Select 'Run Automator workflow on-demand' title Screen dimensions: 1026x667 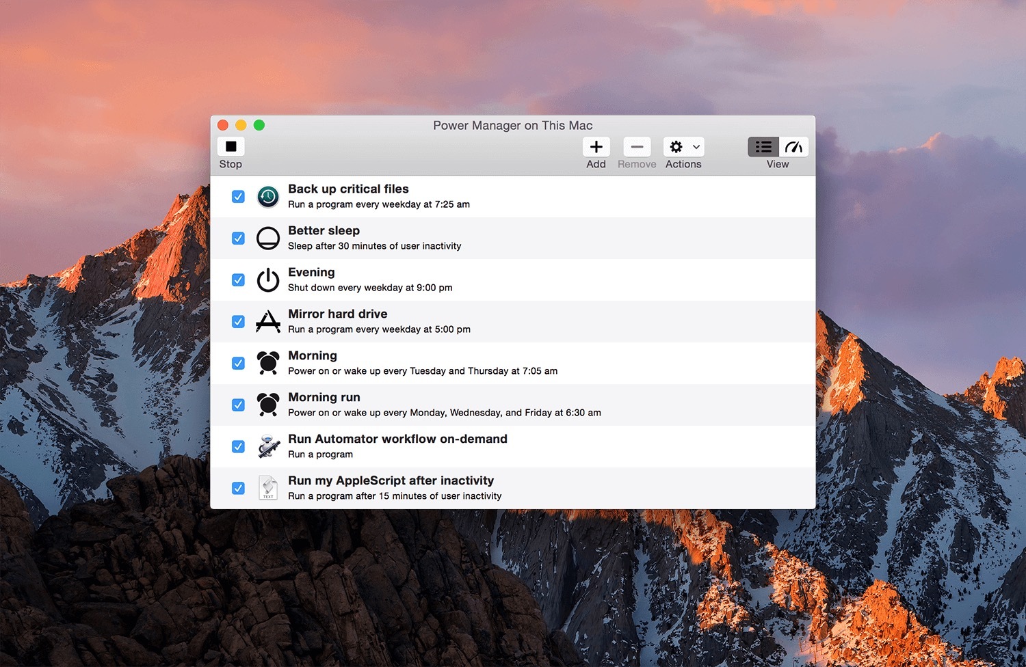point(397,439)
